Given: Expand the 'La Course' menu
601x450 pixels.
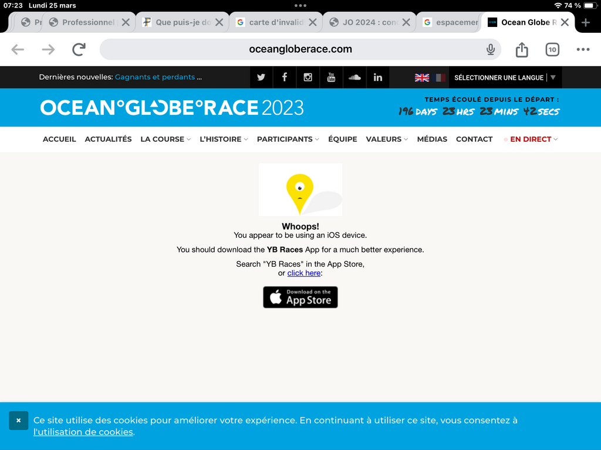Looking at the screenshot, I should [165, 139].
